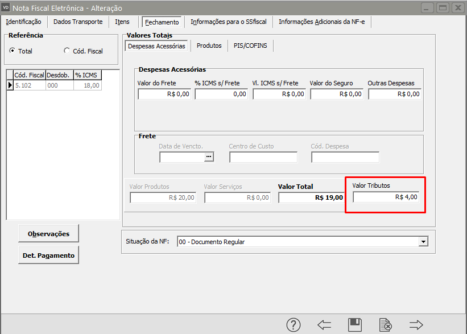467x334 pixels.
Task: Click the help question mark icon
Action: (x=294, y=325)
